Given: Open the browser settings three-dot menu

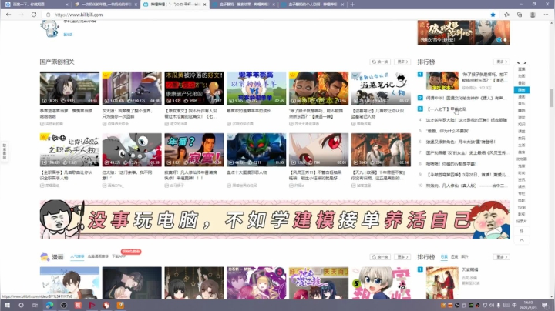Looking at the screenshot, I should [547, 15].
